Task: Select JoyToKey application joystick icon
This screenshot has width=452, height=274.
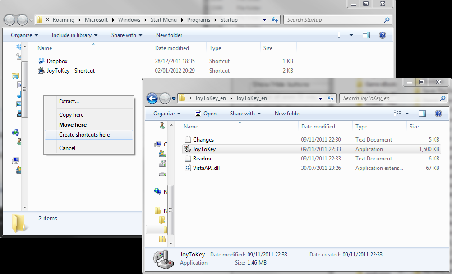Action: click(187, 149)
